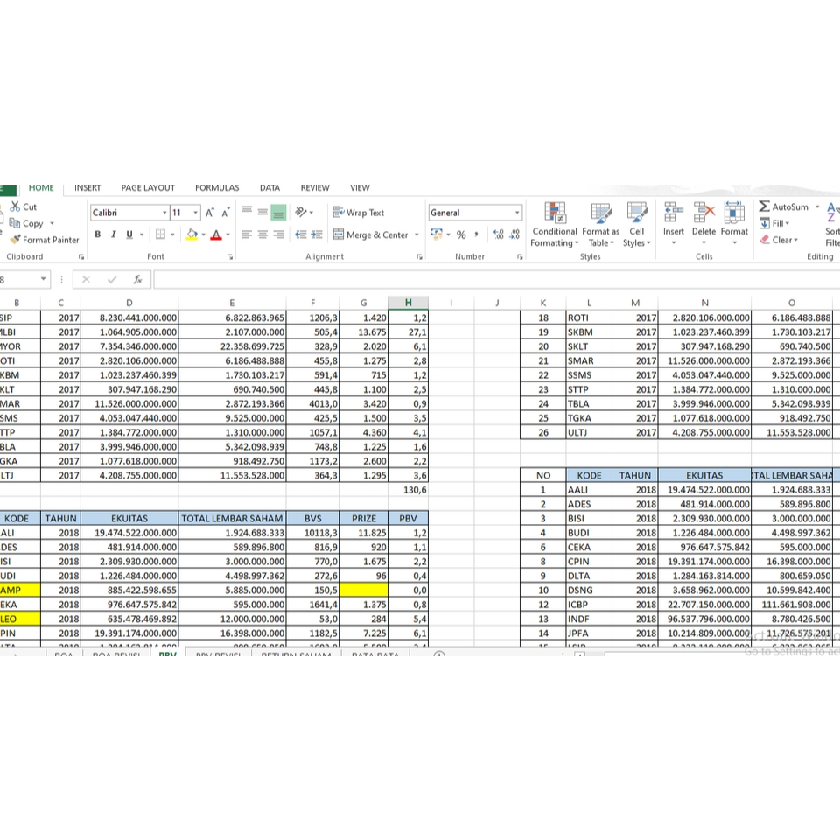Click the Insert Function fx icon
This screenshot has width=840, height=840.
pos(137,280)
